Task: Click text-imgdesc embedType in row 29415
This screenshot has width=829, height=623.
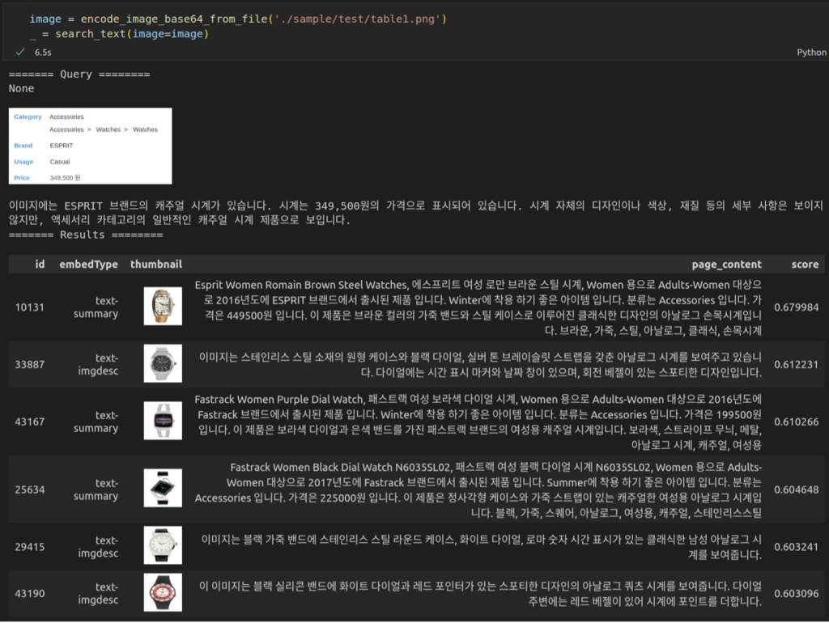Action: pyautogui.click(x=98, y=546)
